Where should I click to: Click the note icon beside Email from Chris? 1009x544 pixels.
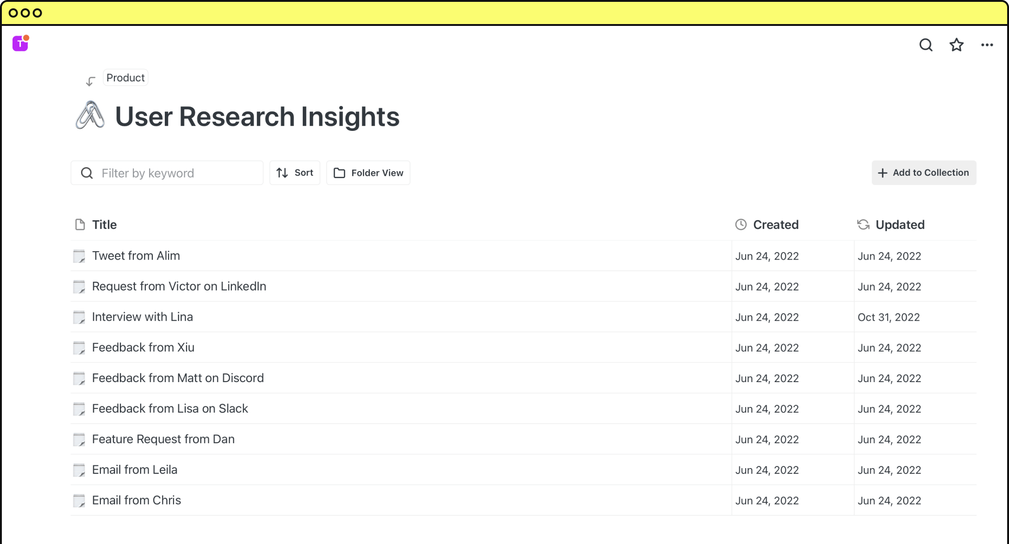coord(80,500)
